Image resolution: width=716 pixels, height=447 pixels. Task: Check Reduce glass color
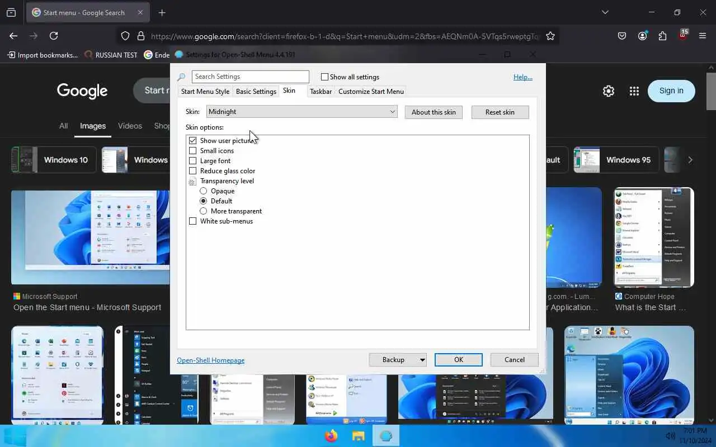click(x=193, y=171)
